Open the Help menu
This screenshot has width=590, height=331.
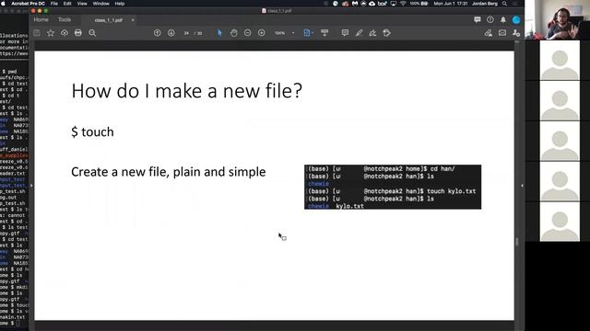coord(120,4)
